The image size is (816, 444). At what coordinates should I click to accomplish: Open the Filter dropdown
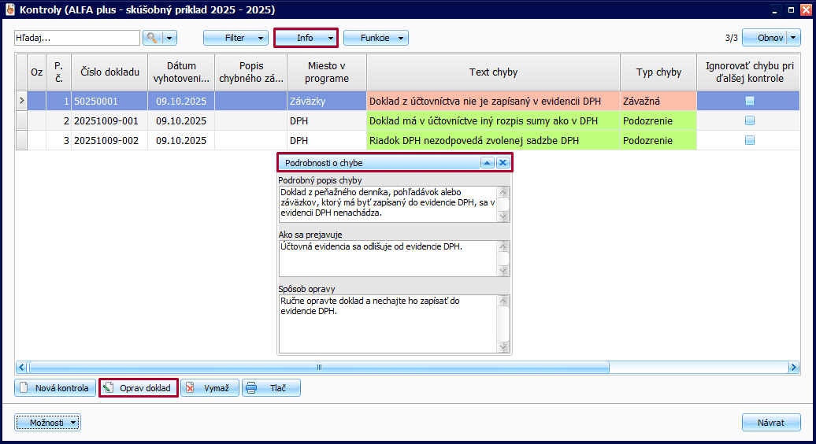[235, 38]
